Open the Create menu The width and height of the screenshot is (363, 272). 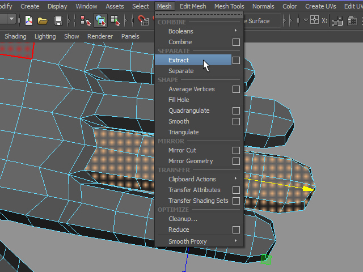tap(30, 6)
